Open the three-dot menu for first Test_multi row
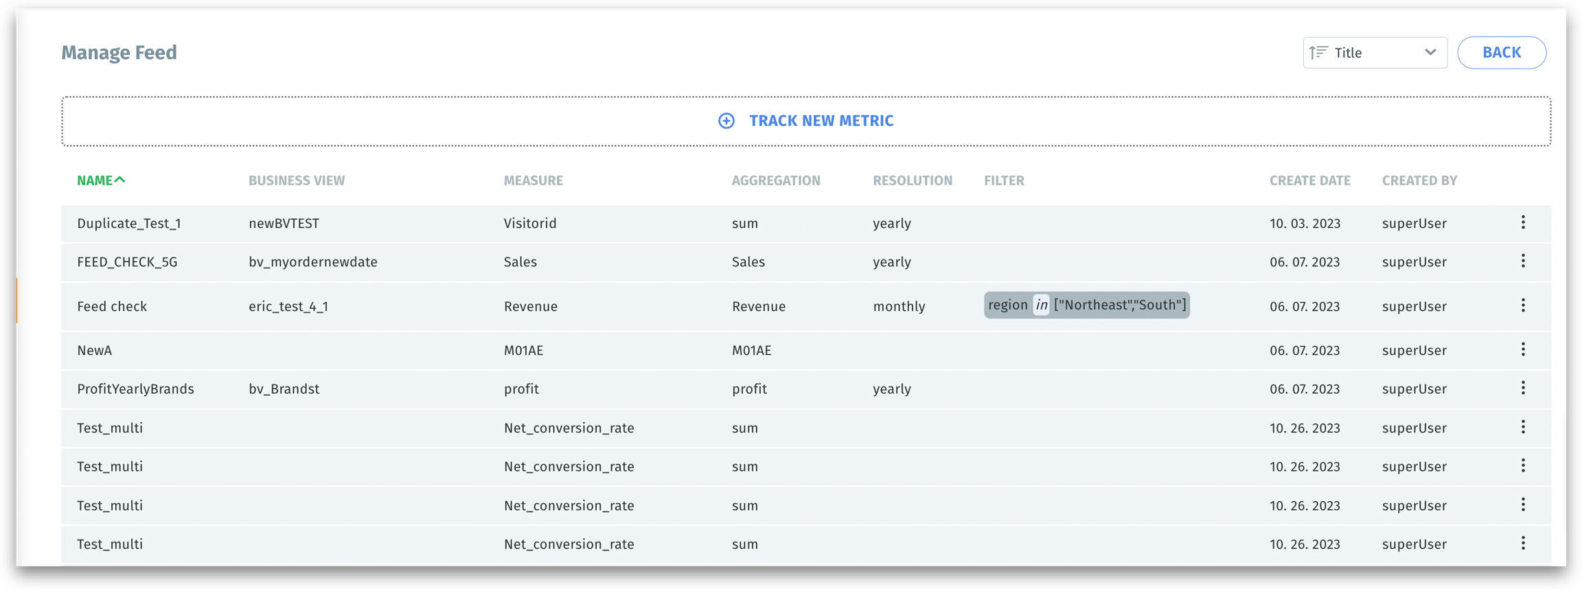The height and width of the screenshot is (589, 1582). click(x=1522, y=427)
